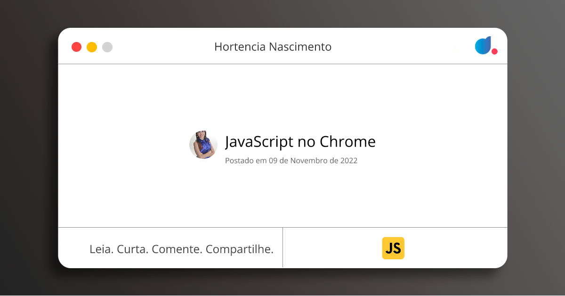The width and height of the screenshot is (565, 296).
Task: Click the avatar thumbnail beside the post title
Action: click(202, 144)
